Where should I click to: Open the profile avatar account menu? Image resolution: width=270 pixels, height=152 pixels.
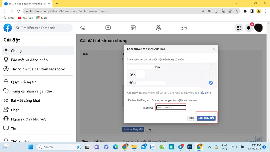(259, 28)
